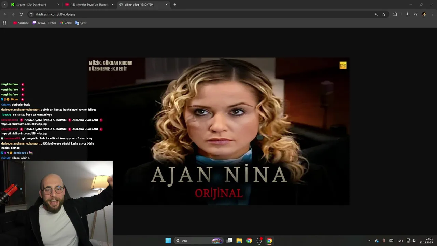
Task: Close the Stream - Kick Dashboard tab
Action: [x=58, y=5]
